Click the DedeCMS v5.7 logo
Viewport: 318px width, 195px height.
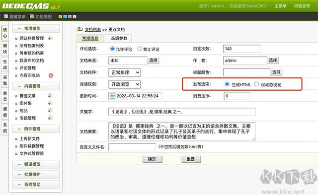(x=31, y=6)
